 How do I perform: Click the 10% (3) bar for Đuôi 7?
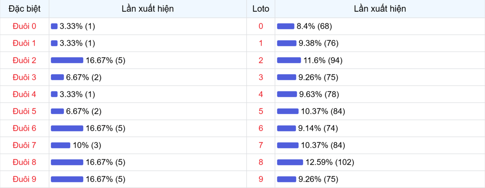tap(60, 145)
